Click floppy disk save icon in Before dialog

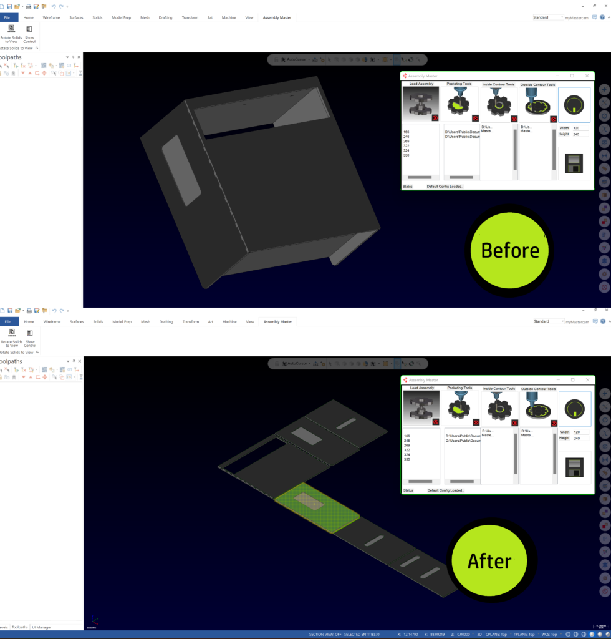tap(574, 164)
